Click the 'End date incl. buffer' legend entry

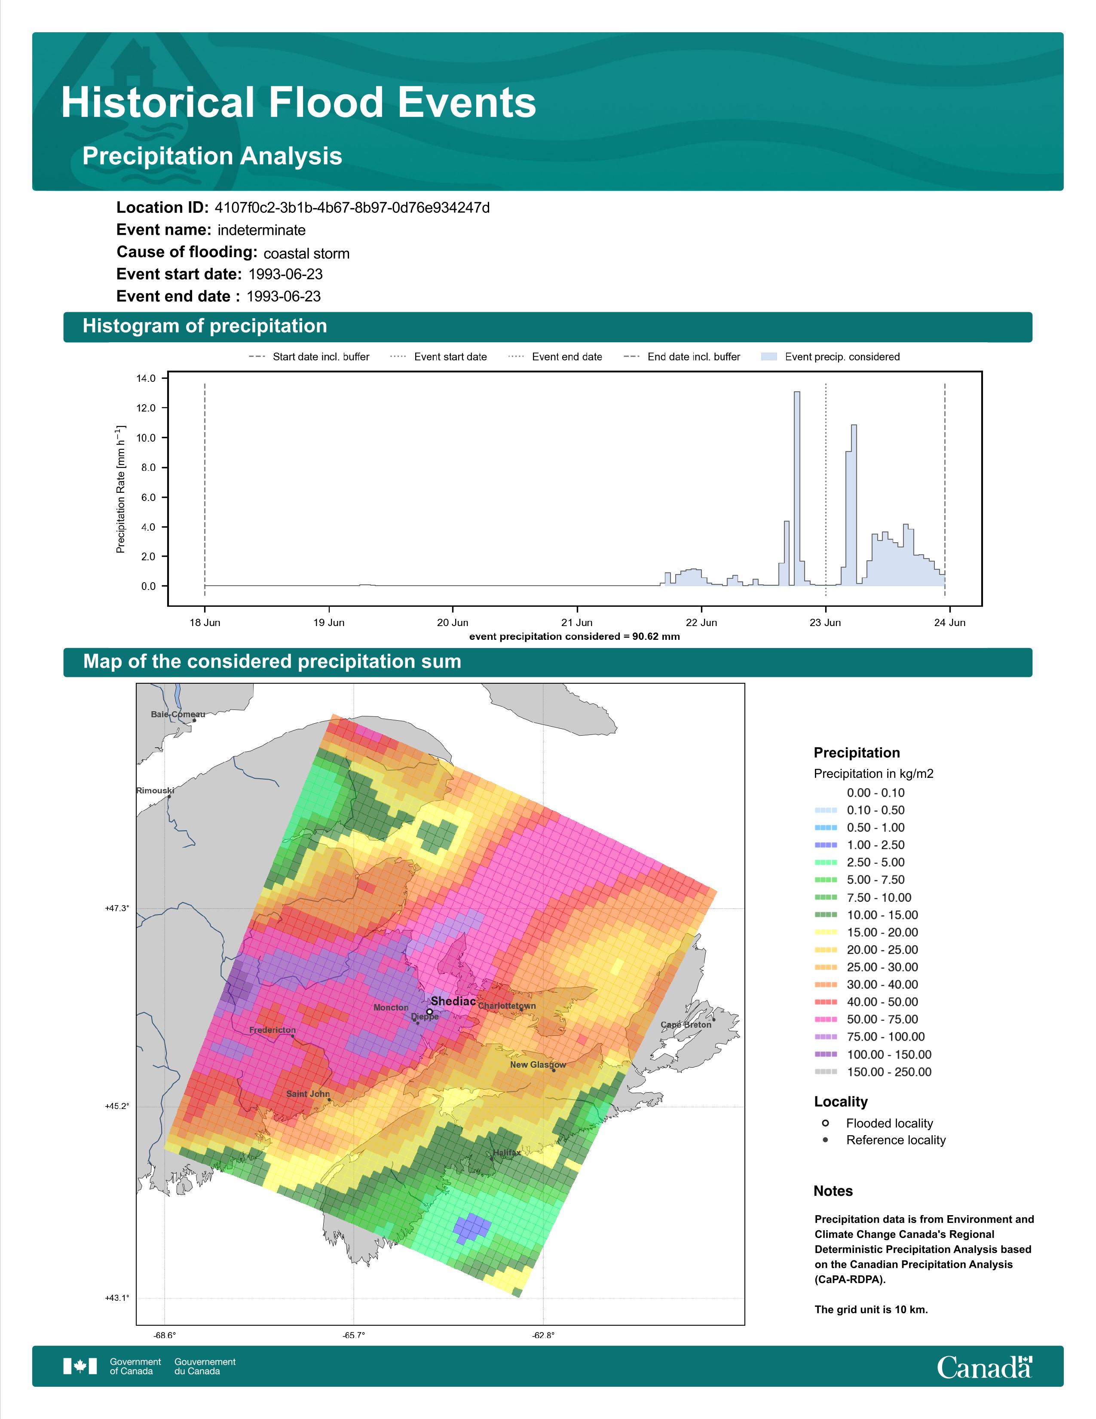682,357
